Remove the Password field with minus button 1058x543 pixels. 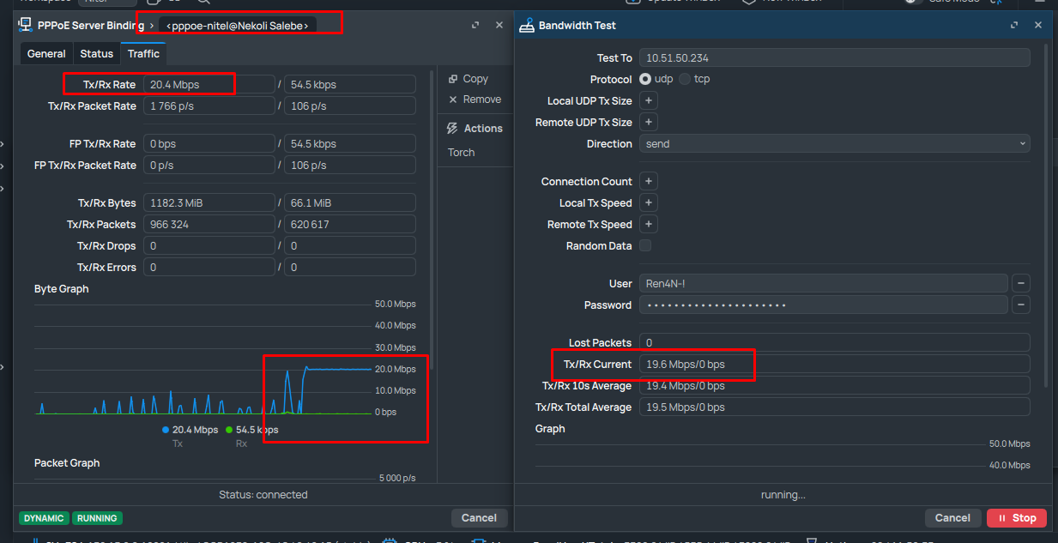pos(1020,305)
